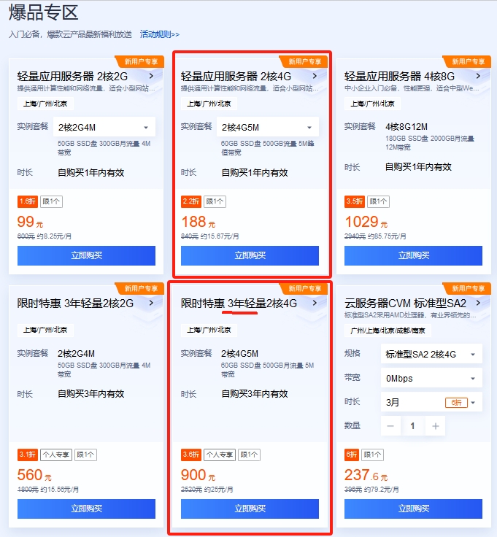497x537 pixels.
Task: Click the quantity input field showing 1
Action: point(413,426)
